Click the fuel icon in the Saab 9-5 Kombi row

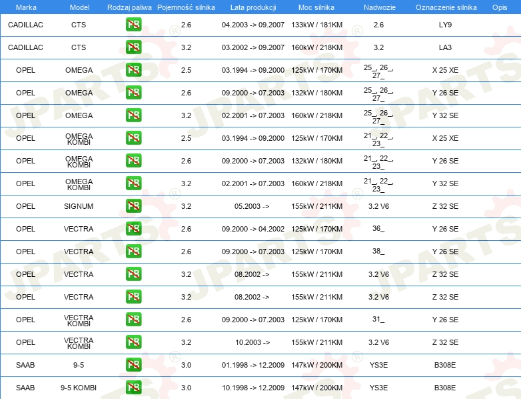click(133, 388)
